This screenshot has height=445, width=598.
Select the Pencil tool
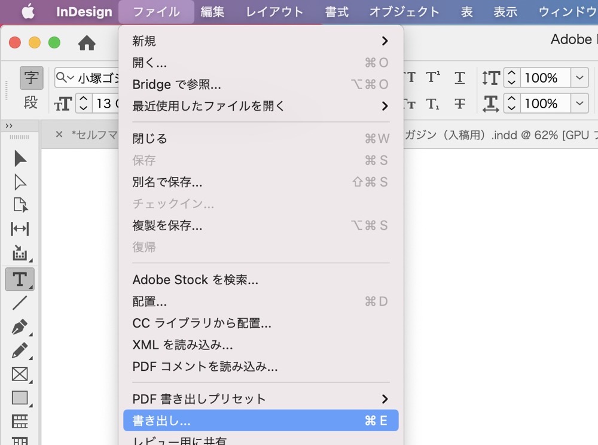point(20,350)
